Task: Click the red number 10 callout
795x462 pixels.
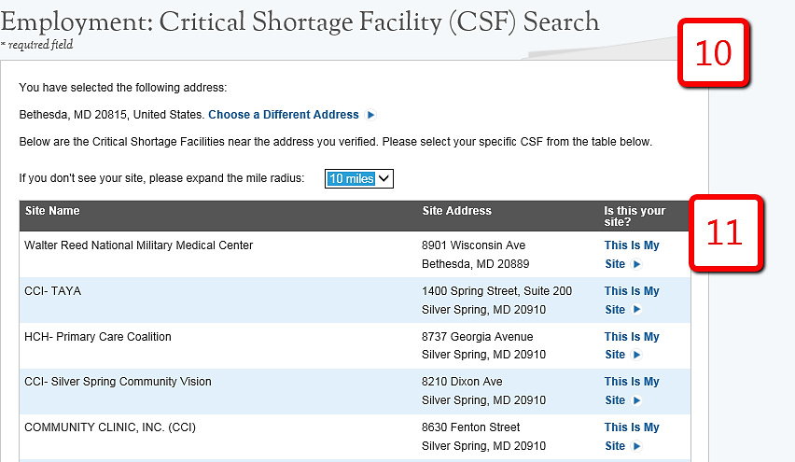Action: 714,53
